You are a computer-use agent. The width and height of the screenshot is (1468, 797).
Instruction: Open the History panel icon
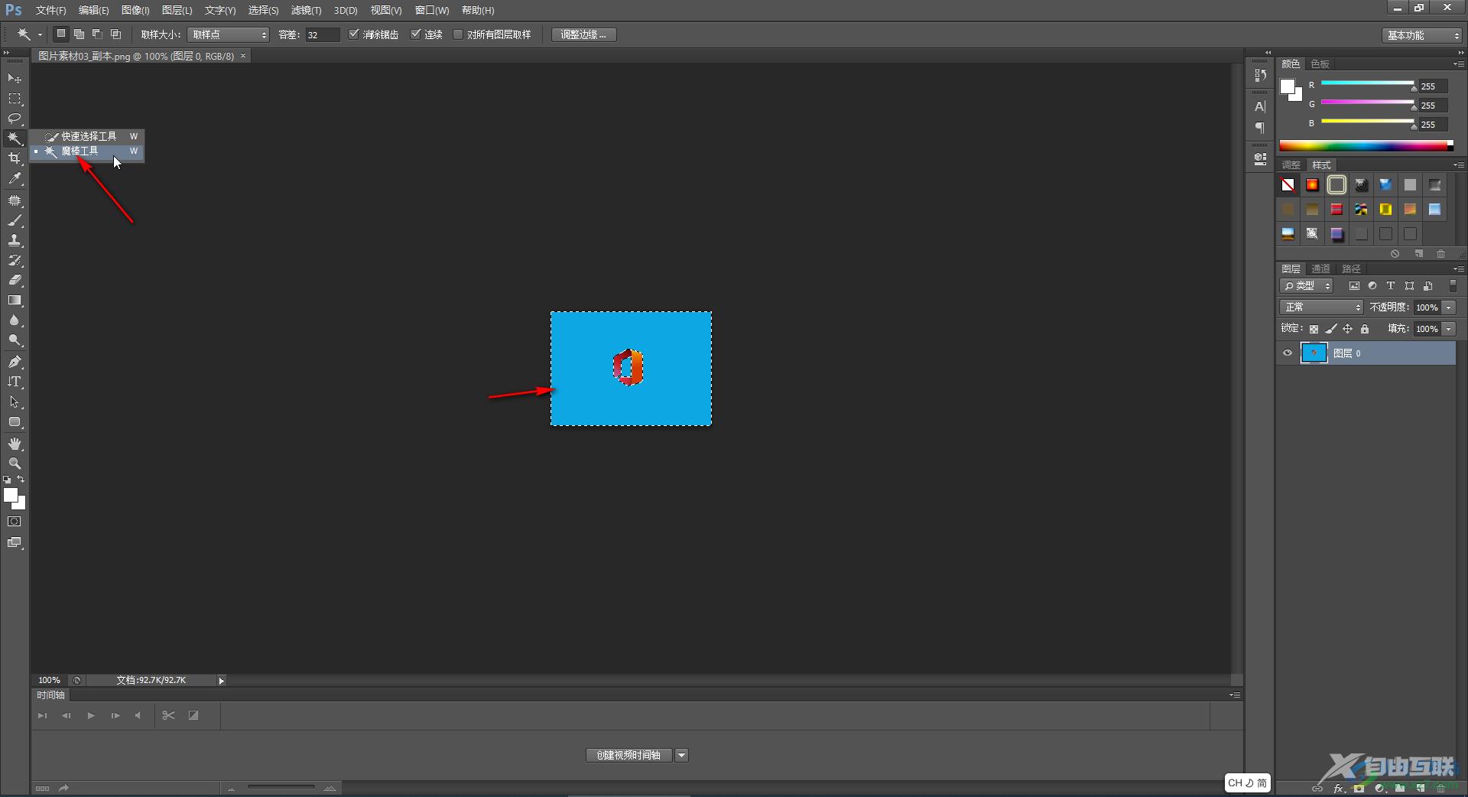point(1260,75)
